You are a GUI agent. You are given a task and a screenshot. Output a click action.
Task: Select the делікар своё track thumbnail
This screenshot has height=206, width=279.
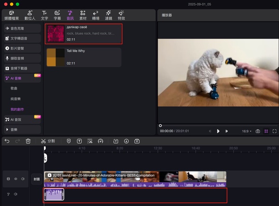click(x=56, y=33)
